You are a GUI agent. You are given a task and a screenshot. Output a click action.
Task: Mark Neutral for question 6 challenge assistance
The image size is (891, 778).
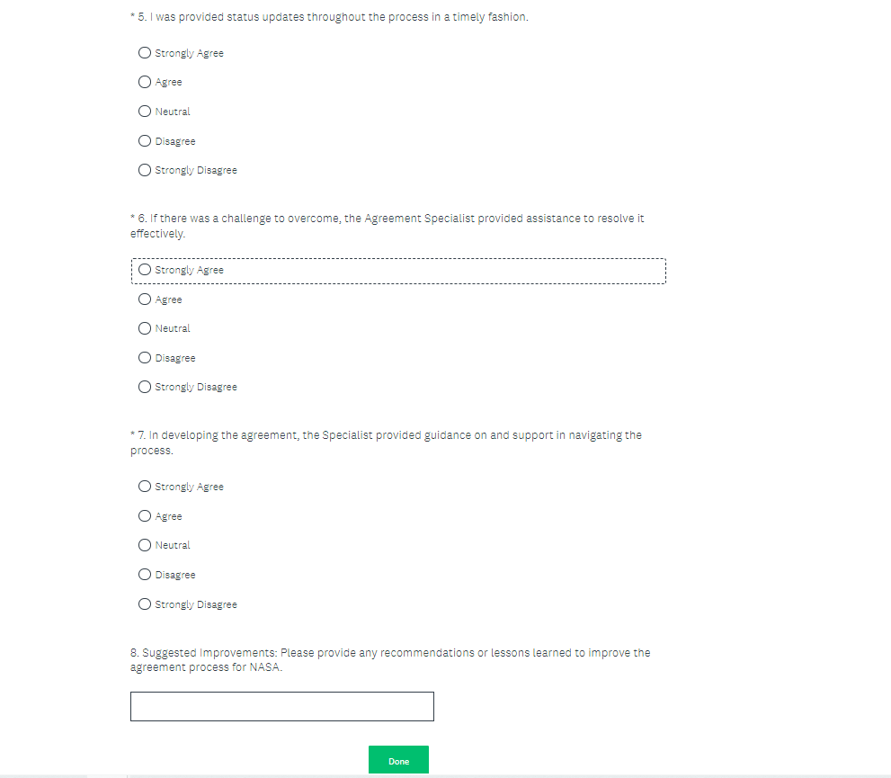(145, 328)
